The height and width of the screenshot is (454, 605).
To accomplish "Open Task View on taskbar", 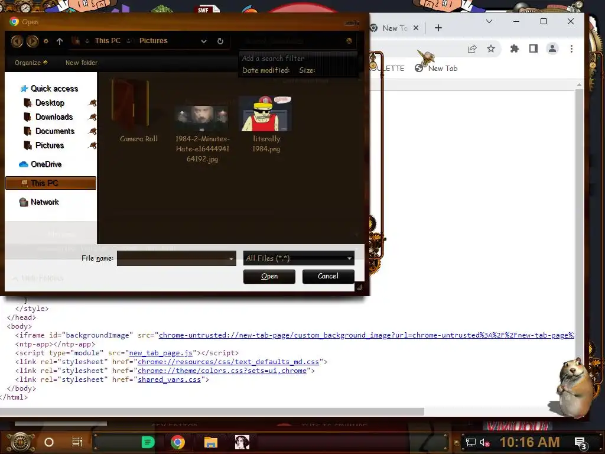I will point(77,442).
